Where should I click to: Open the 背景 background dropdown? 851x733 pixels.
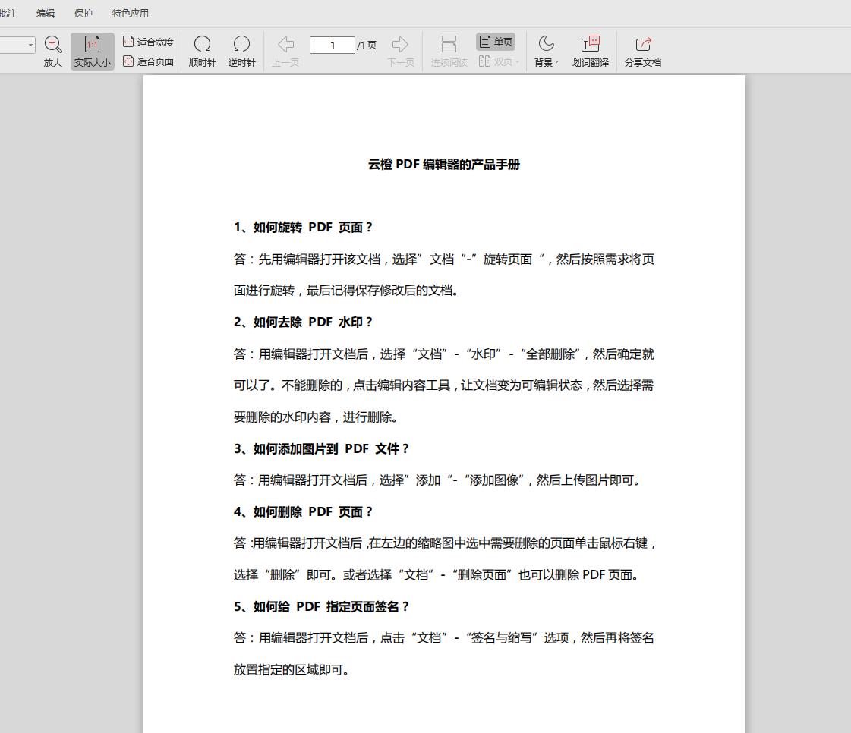tap(546, 52)
